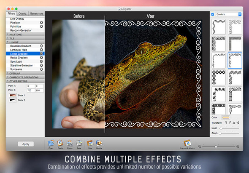Switch to the Generators tab
The height and width of the screenshot is (173, 249).
click(36, 13)
